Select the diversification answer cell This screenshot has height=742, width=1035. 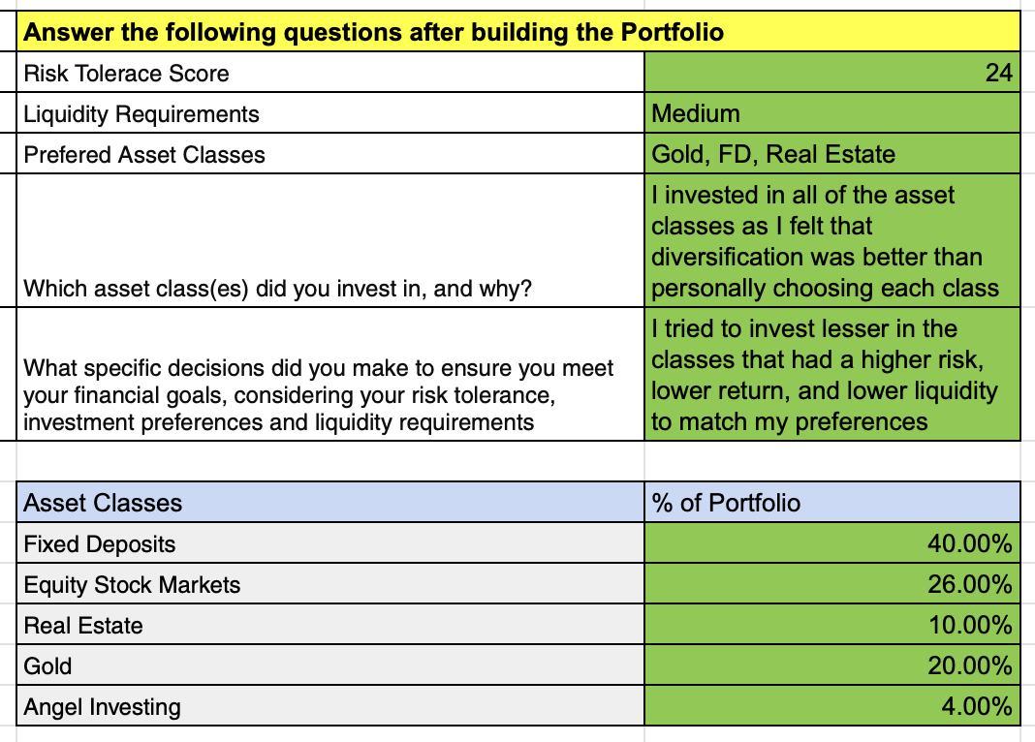(831, 241)
